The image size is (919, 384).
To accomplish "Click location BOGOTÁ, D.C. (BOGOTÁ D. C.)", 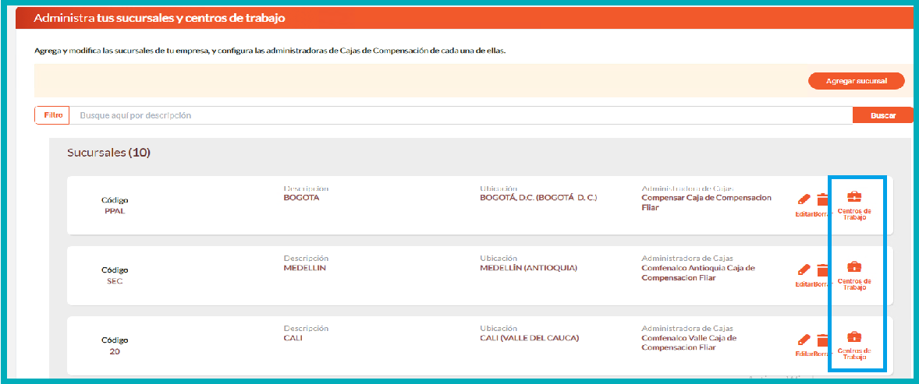I will (538, 198).
